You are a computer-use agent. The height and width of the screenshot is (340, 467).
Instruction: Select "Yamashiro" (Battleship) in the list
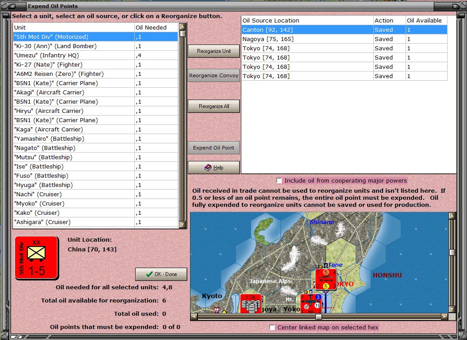95,138
